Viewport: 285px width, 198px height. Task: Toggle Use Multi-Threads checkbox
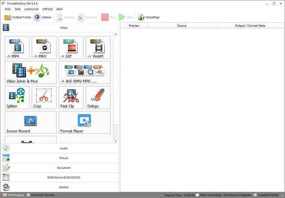(28, 195)
